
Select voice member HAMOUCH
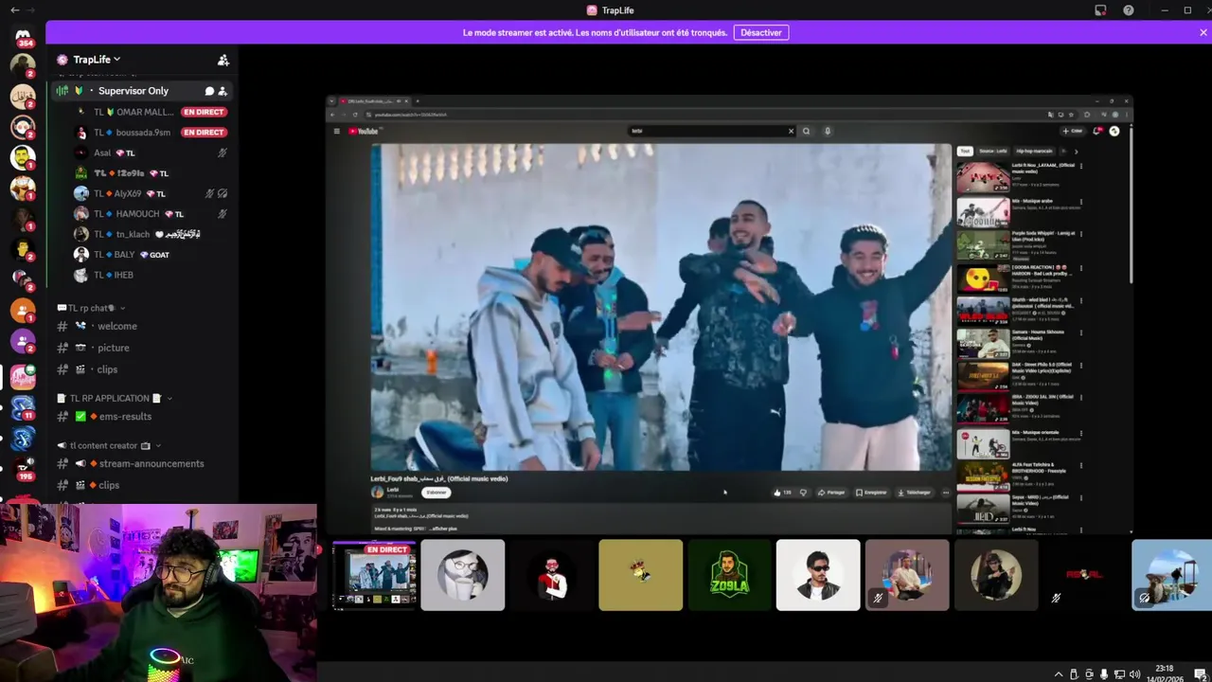tap(128, 214)
